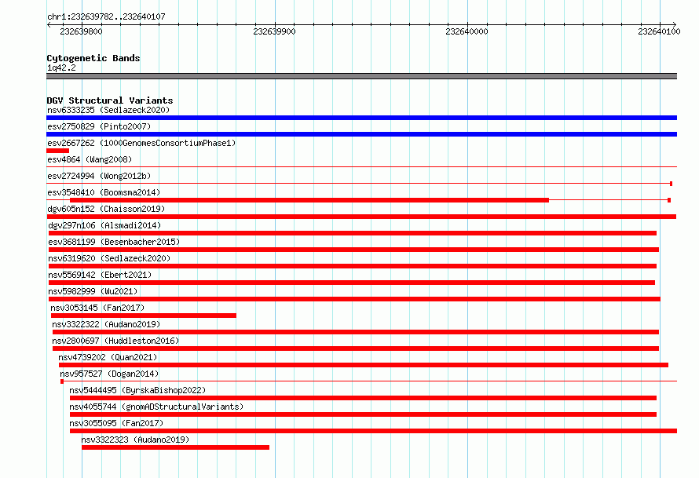Open variant nsv5444495 (ByrskaBishop2022) label

click(137, 390)
